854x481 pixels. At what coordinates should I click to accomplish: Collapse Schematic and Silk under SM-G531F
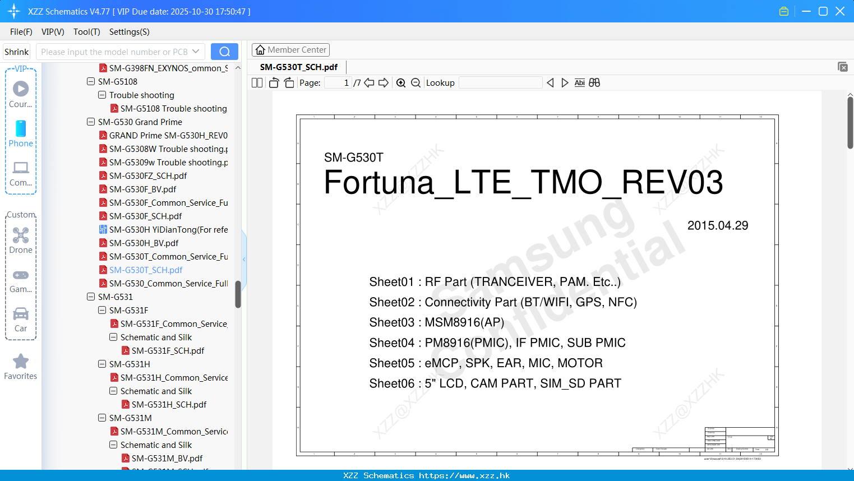click(113, 337)
